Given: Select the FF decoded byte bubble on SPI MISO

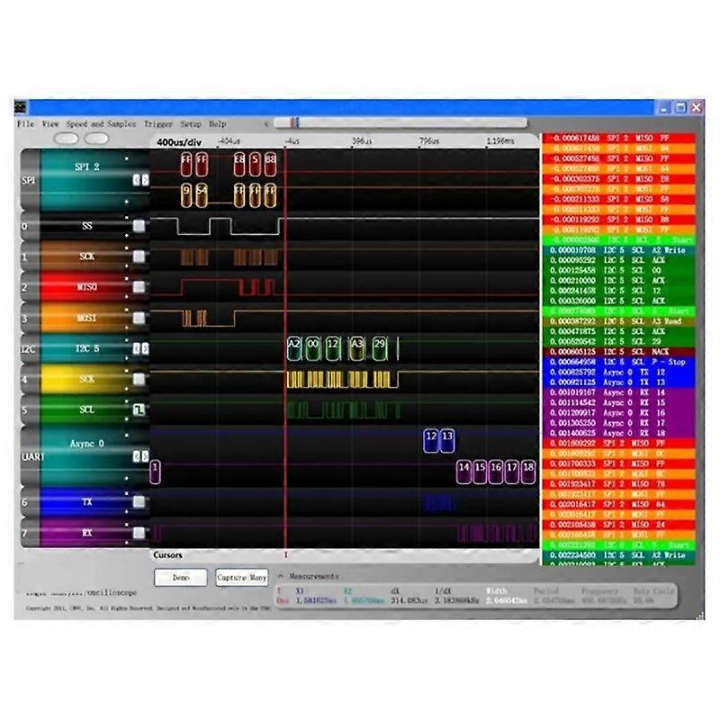Looking at the screenshot, I should (x=186, y=164).
